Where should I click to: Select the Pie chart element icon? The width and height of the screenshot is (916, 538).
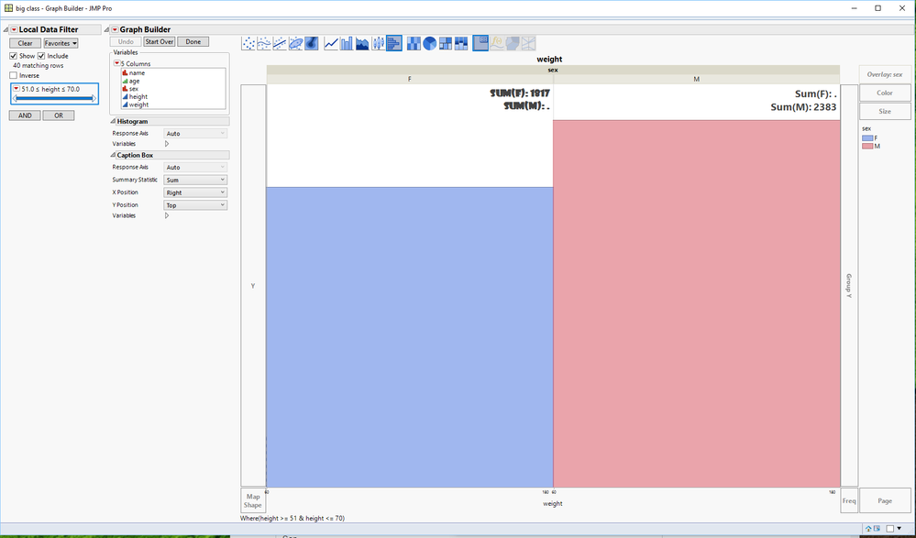pos(430,43)
